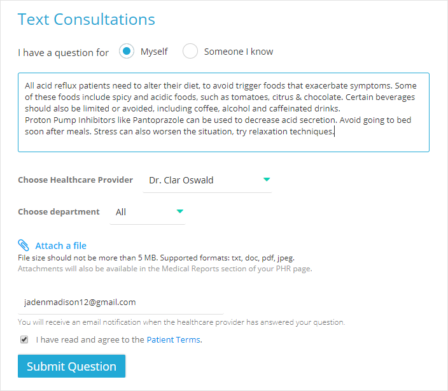
Task: Open the Healthcare Provider dropdown arrow
Action: pyautogui.click(x=267, y=180)
